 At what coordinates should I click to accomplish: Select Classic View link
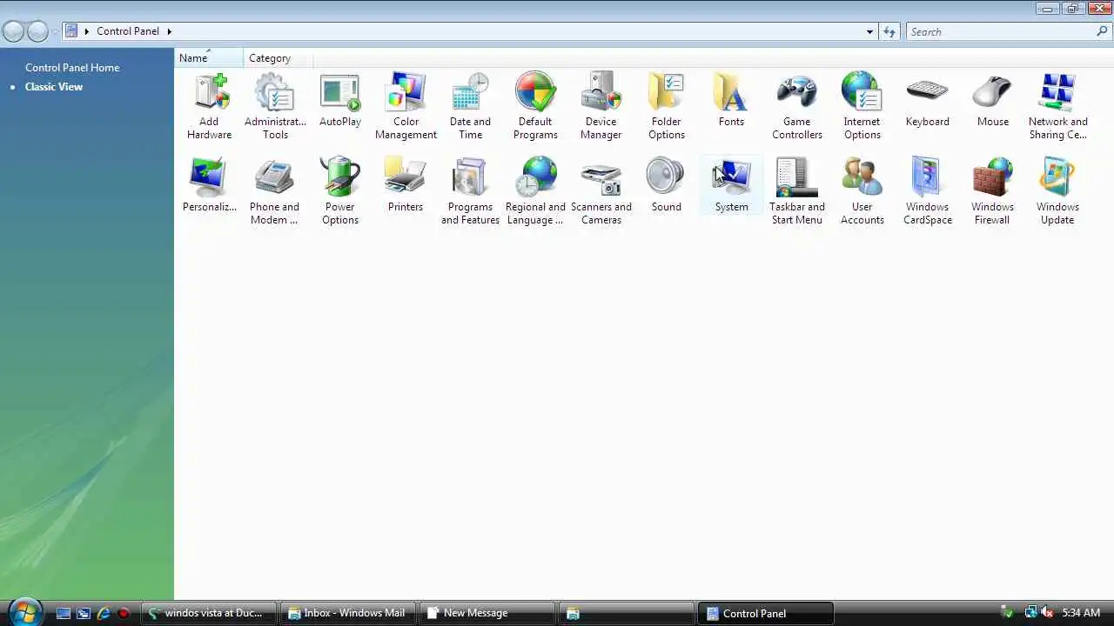point(54,86)
